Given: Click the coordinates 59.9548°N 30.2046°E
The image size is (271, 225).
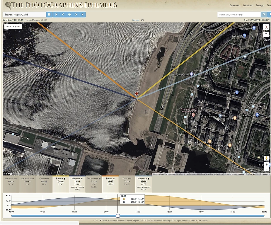Looking at the screenshot, I should (x=259, y=20).
